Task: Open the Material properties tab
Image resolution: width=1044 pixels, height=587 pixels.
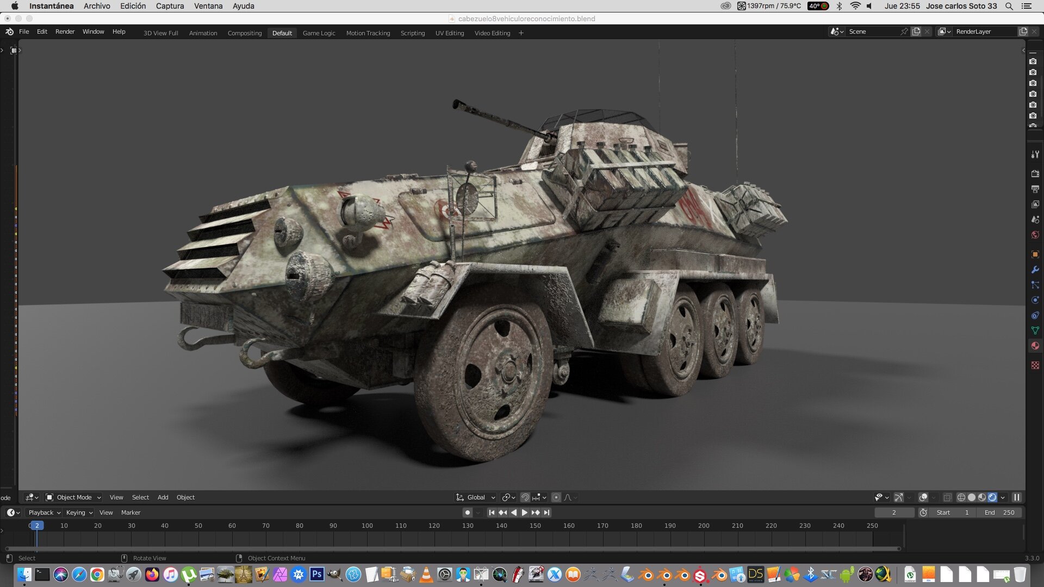Action: [x=1035, y=346]
